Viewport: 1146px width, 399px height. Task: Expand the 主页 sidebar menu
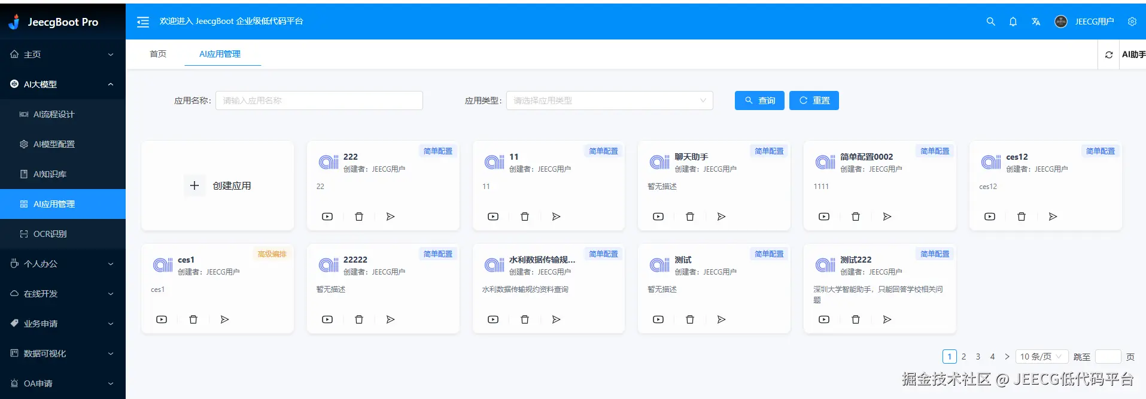63,54
